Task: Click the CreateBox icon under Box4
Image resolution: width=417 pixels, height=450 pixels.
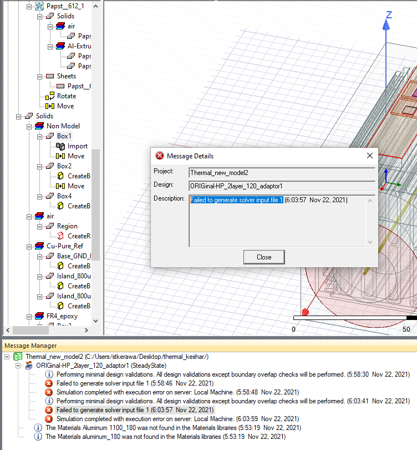Action: click(x=60, y=206)
